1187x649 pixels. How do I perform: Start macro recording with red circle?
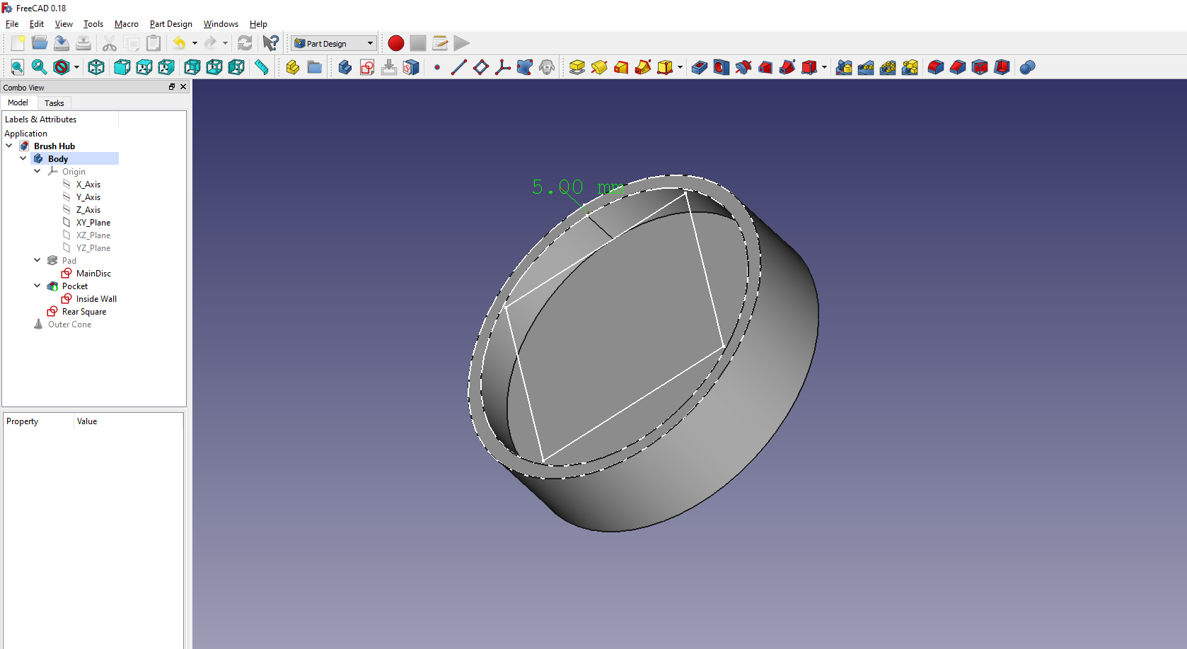click(x=396, y=43)
